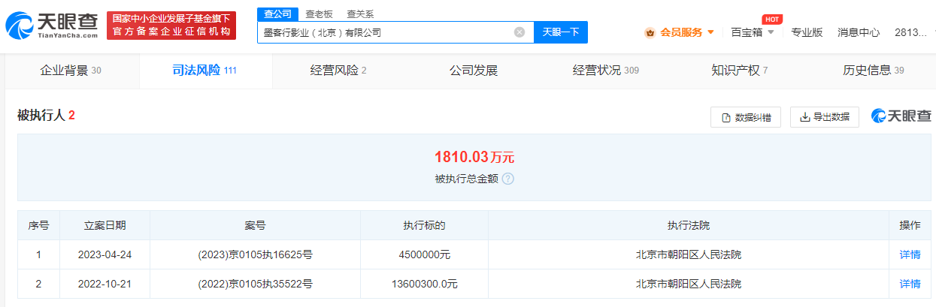Screen dimensions: 936x307
Task: Switch to the 历史信息 tab
Action: click(x=874, y=71)
